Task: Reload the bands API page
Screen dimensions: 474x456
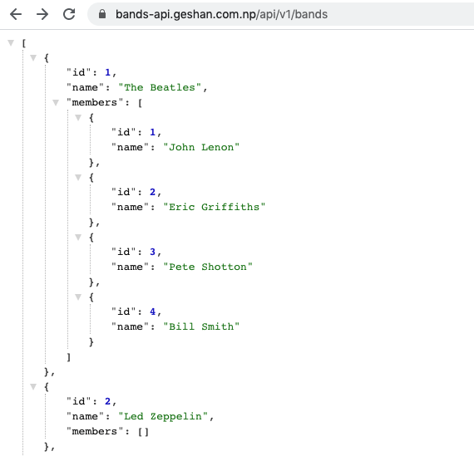Action: (69, 14)
